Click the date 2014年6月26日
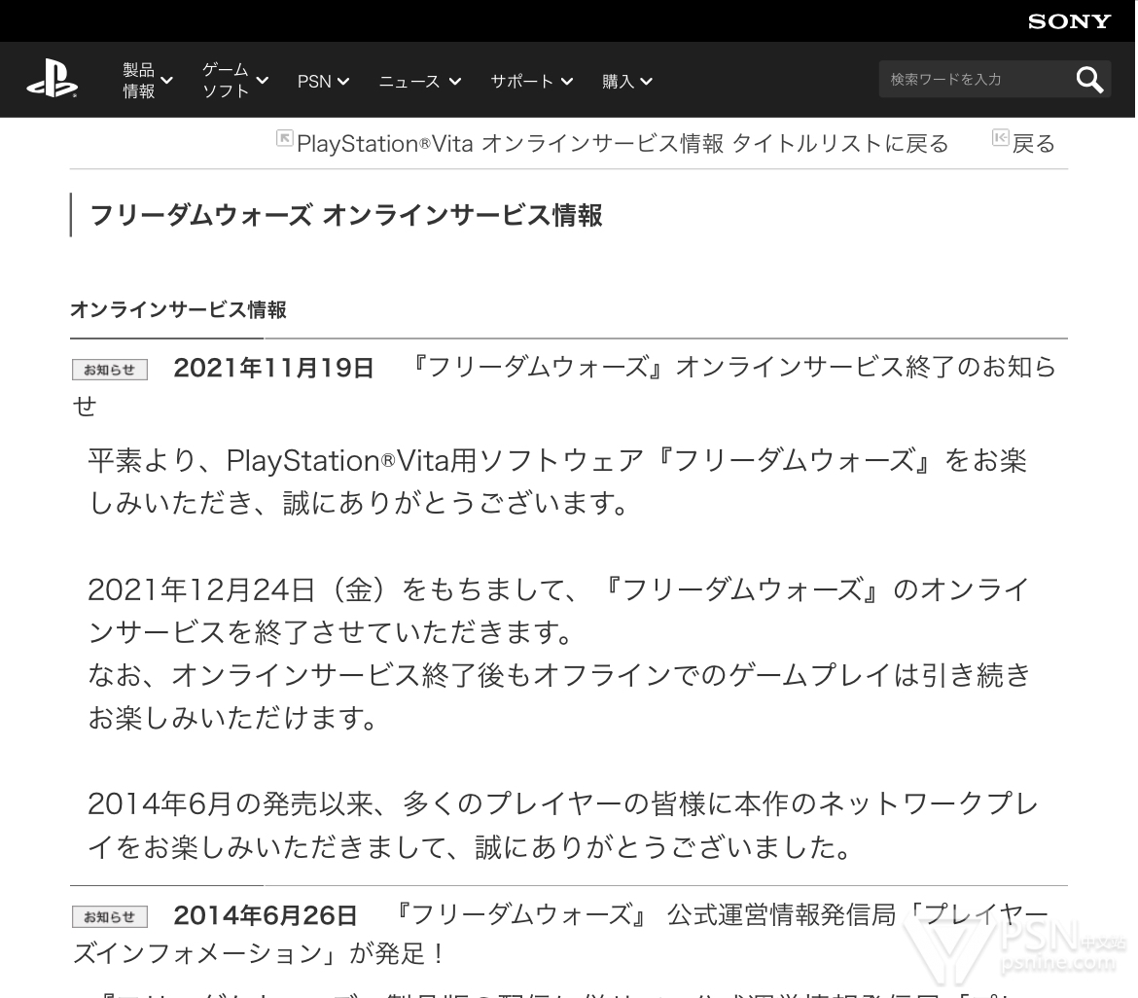Image resolution: width=1138 pixels, height=998 pixels. click(x=266, y=915)
